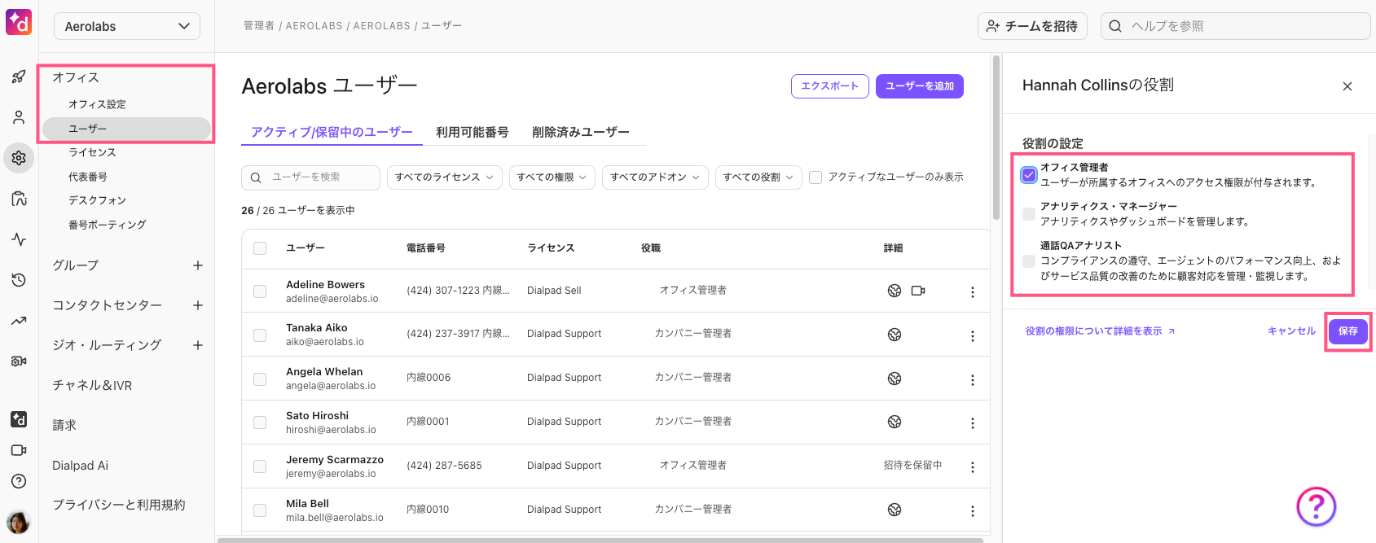
Task: Click the plus beside コンタクトセンター
Action: tap(198, 305)
